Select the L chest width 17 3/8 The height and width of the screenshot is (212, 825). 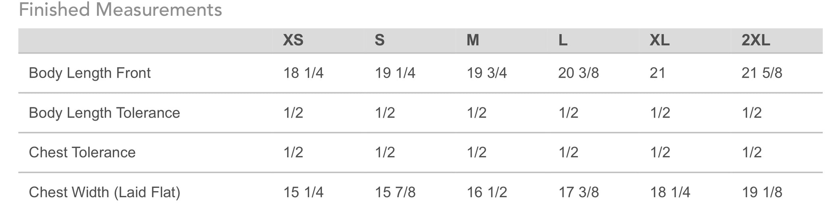click(x=578, y=192)
